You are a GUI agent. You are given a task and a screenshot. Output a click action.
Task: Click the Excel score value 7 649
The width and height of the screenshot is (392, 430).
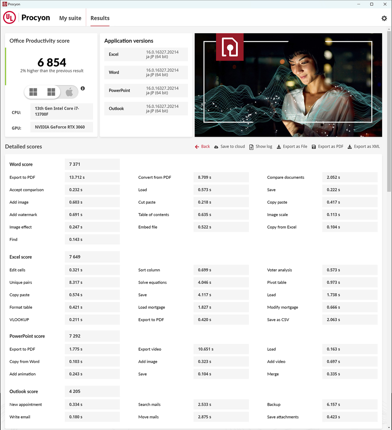click(92, 257)
